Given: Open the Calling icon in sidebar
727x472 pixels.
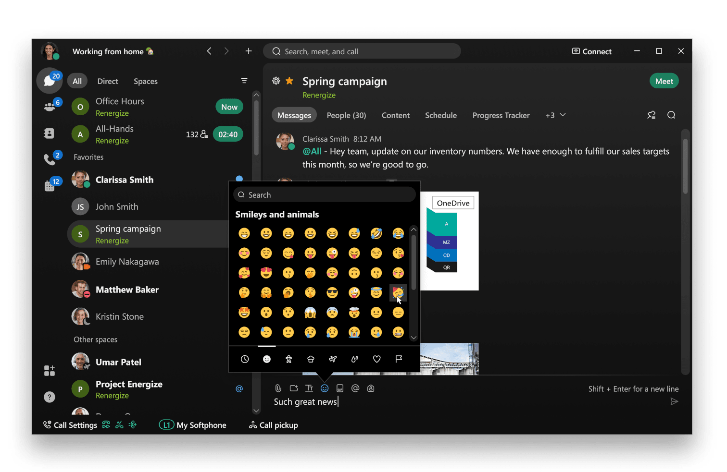Looking at the screenshot, I should 50,159.
